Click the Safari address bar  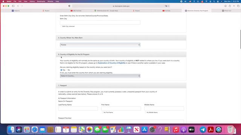[x=121, y=6]
